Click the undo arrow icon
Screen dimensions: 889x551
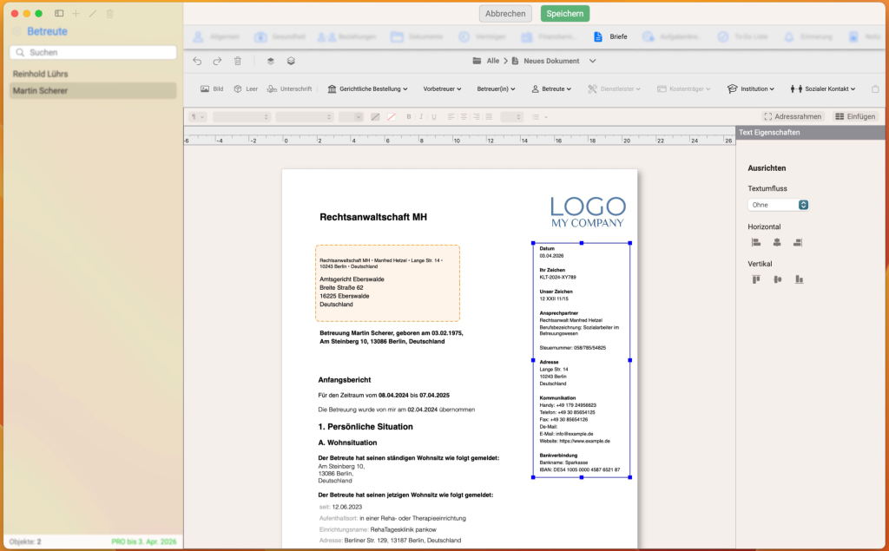(197, 61)
